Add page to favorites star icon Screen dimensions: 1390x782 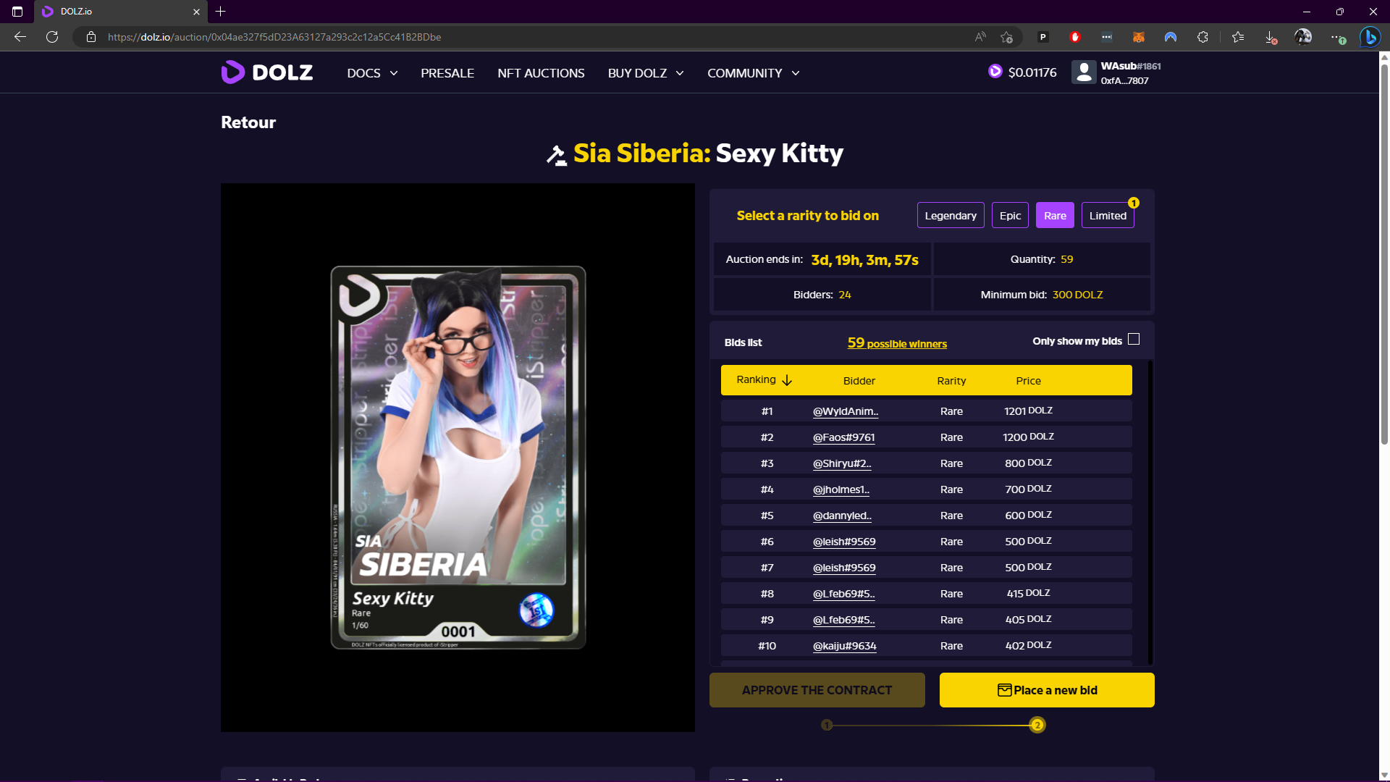pos(1006,37)
